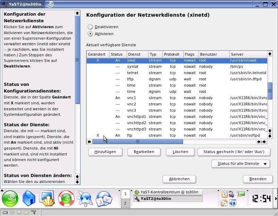Click services table scroll-up arrow
Image resolution: width=278 pixels, height=216 pixels.
[x=270, y=54]
